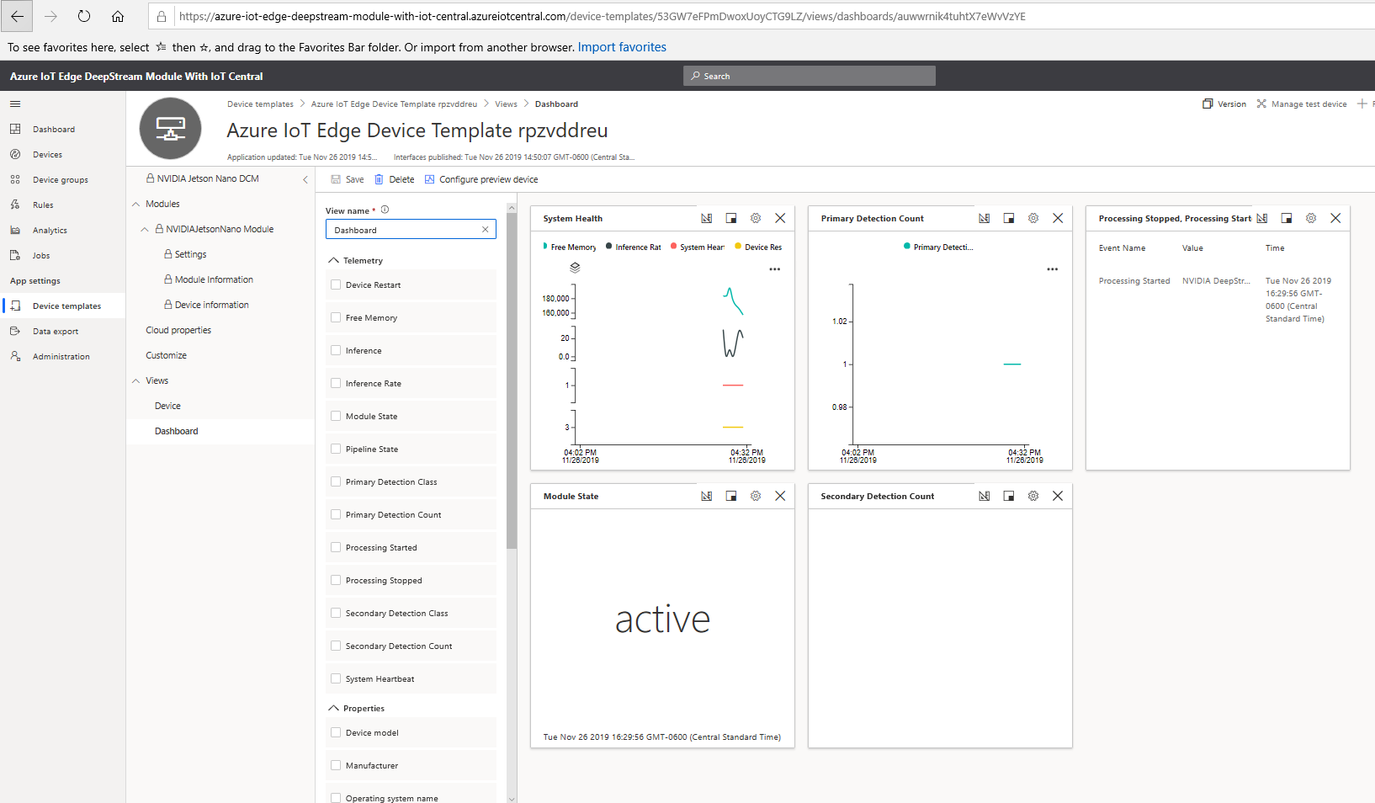Select Customize tree item
The image size is (1375, 803).
(x=166, y=355)
